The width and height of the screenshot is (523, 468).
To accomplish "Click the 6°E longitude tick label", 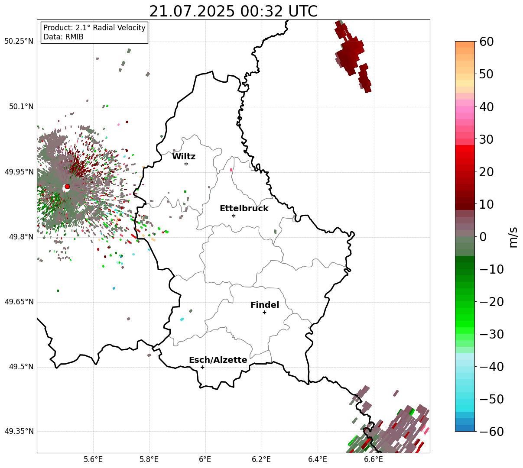I will point(205,459).
